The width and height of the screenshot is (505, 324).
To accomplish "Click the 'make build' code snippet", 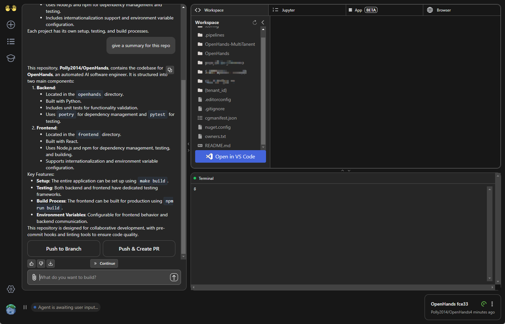I will [x=152, y=181].
